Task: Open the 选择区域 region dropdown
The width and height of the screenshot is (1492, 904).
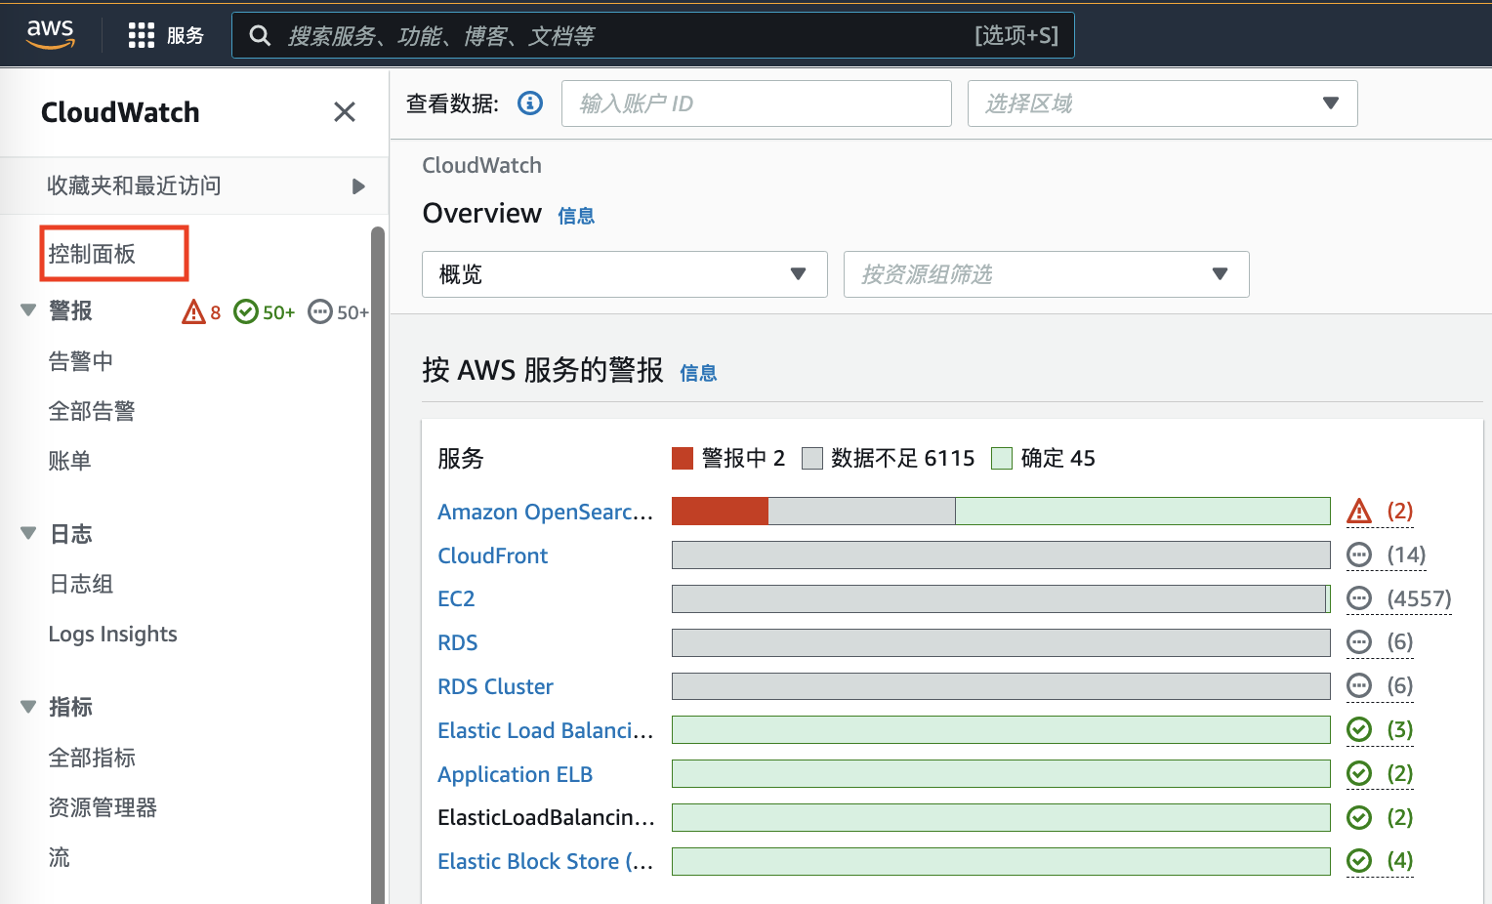Action: 1162,103
